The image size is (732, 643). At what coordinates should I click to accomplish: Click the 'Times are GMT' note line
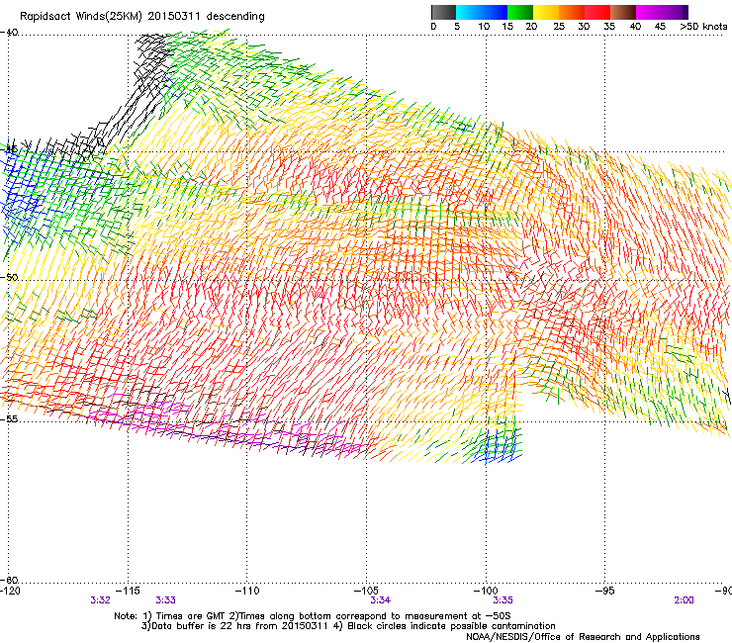click(313, 616)
